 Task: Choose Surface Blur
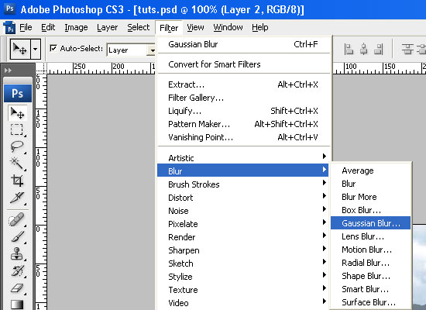tap(370, 302)
